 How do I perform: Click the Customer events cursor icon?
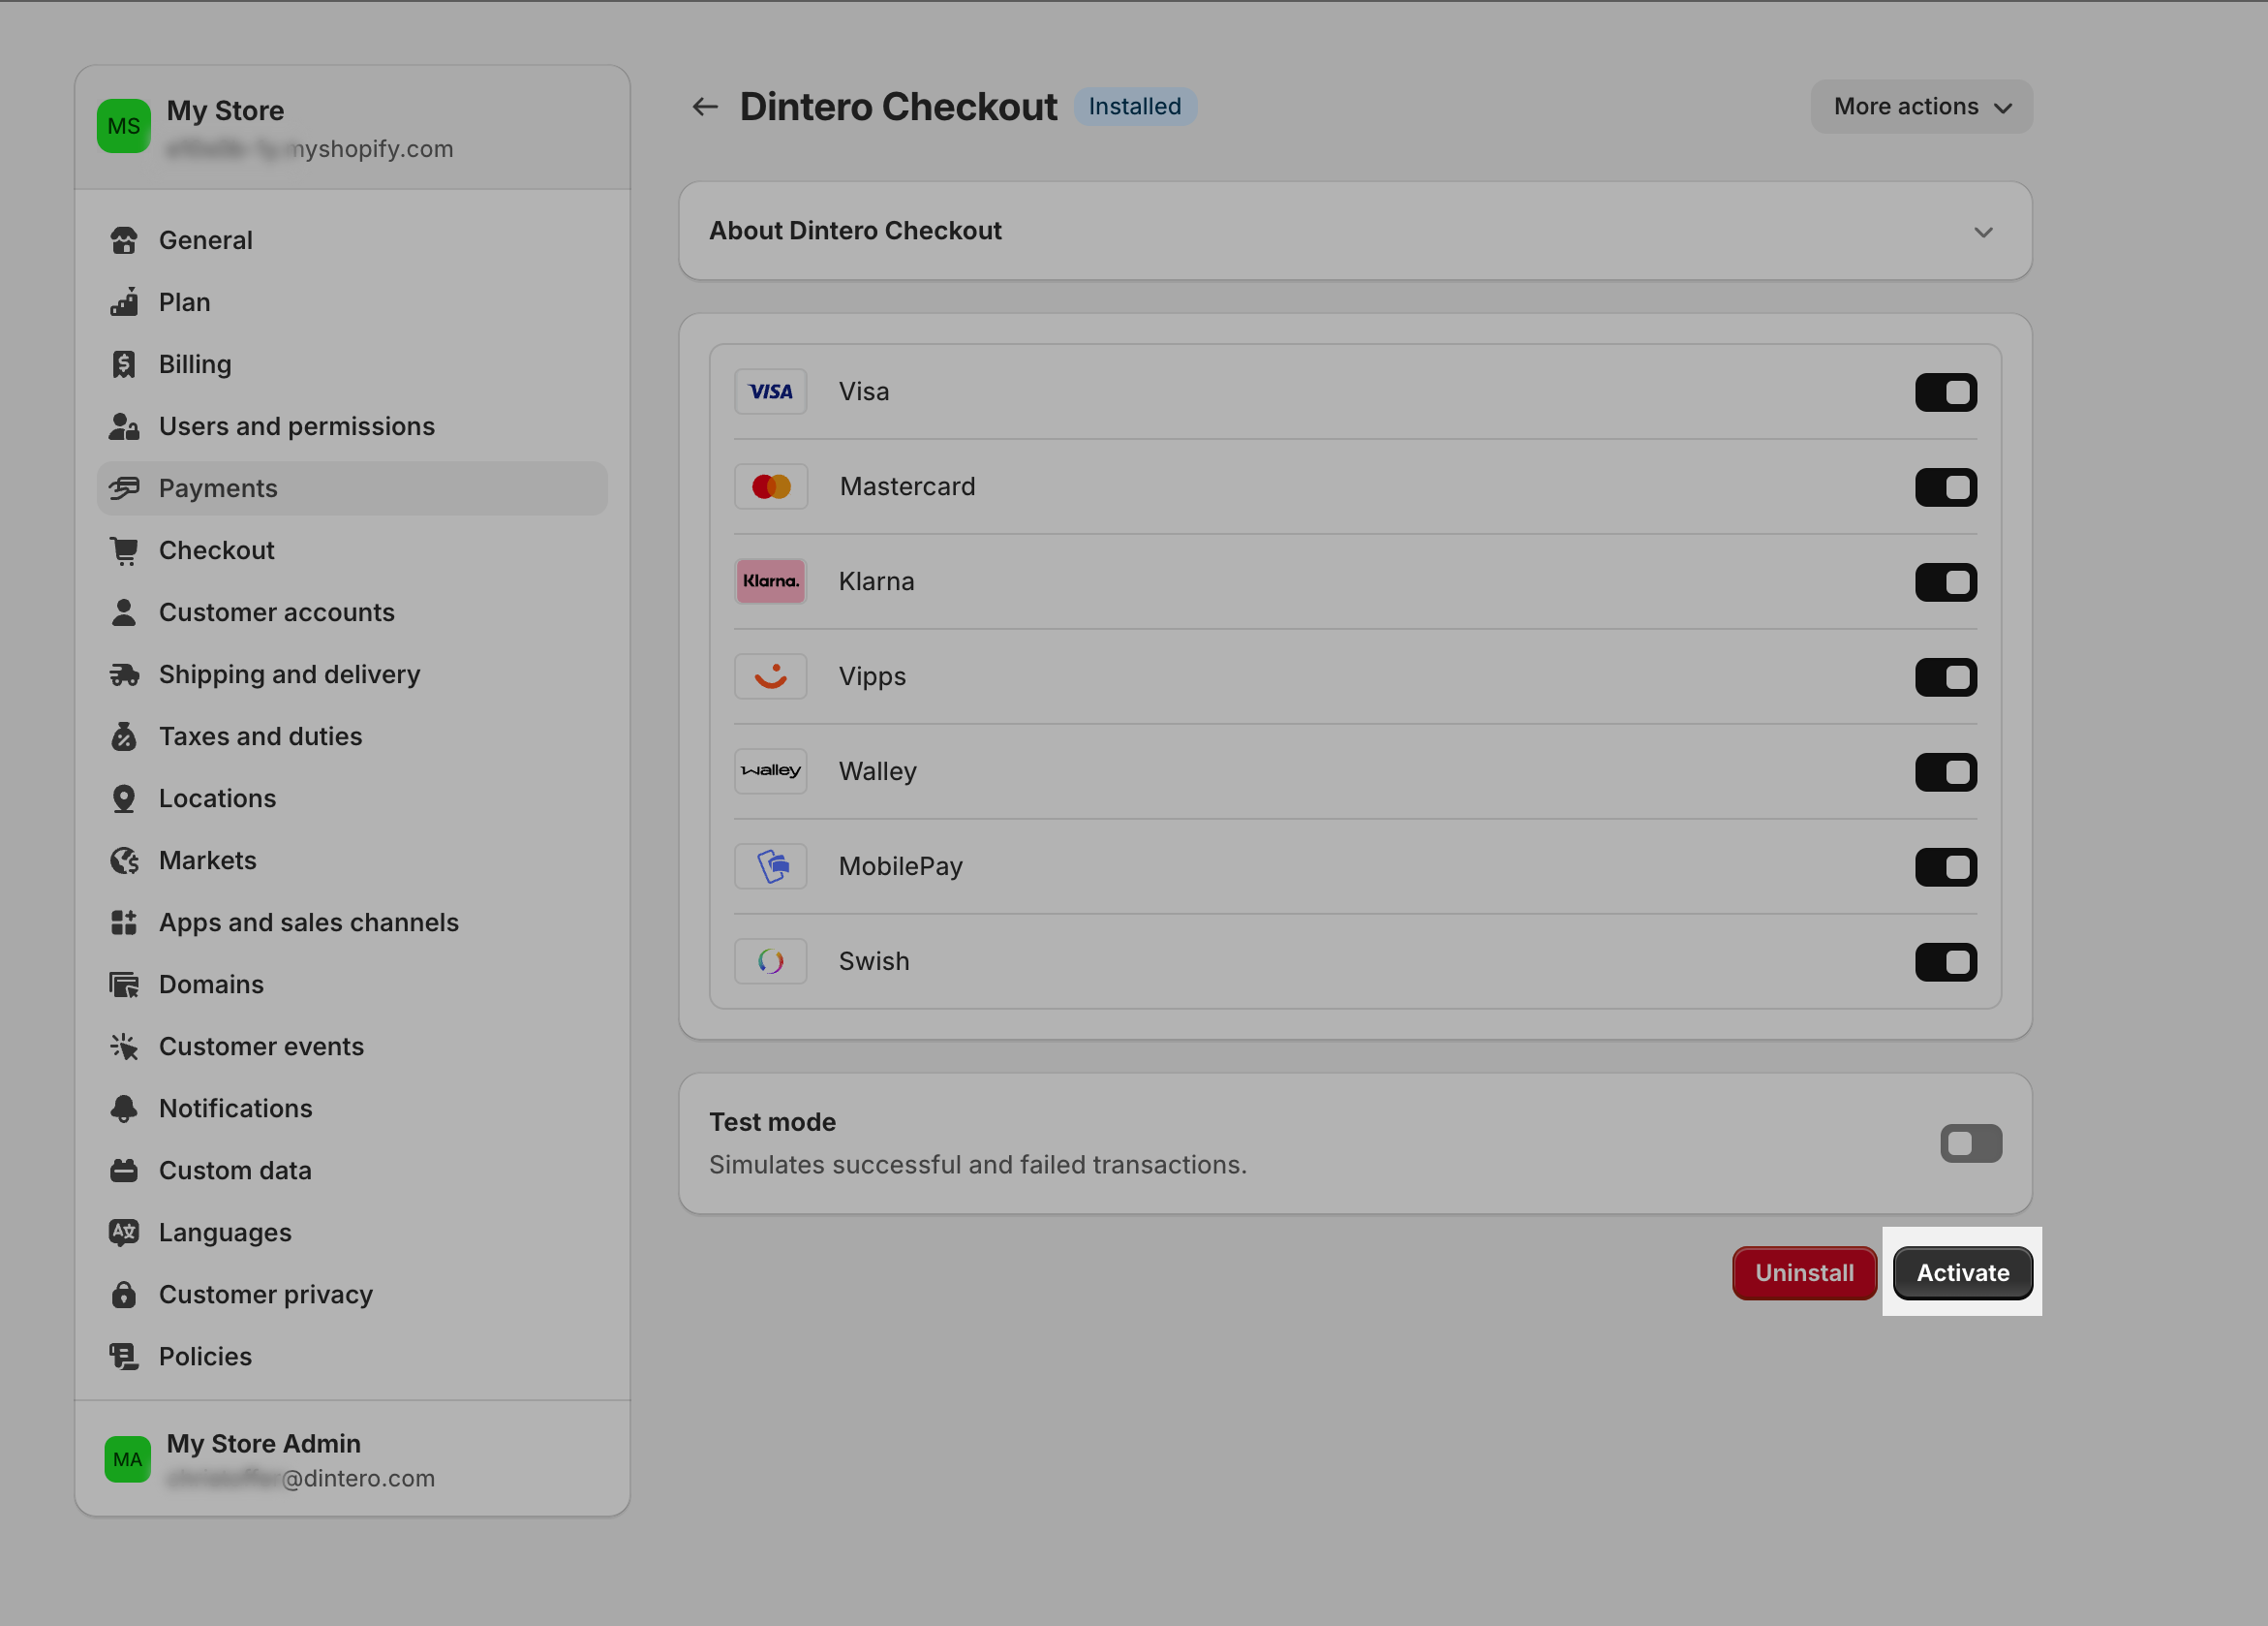[x=124, y=1047]
